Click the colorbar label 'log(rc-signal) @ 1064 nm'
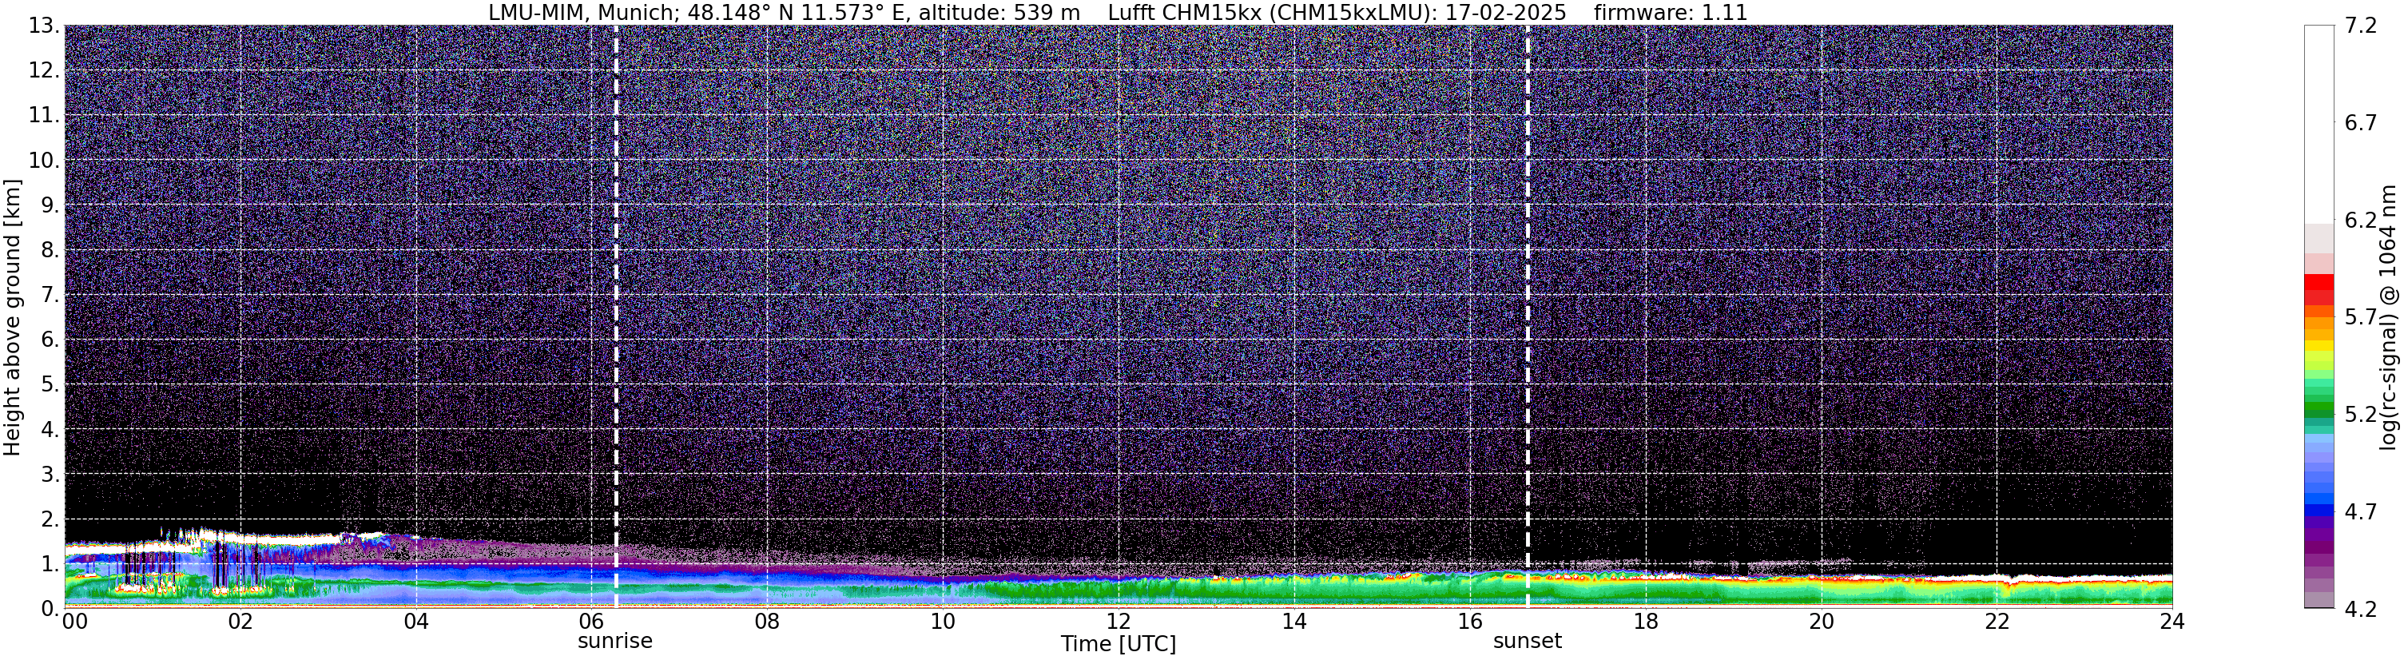The image size is (2404, 660). click(x=2389, y=317)
